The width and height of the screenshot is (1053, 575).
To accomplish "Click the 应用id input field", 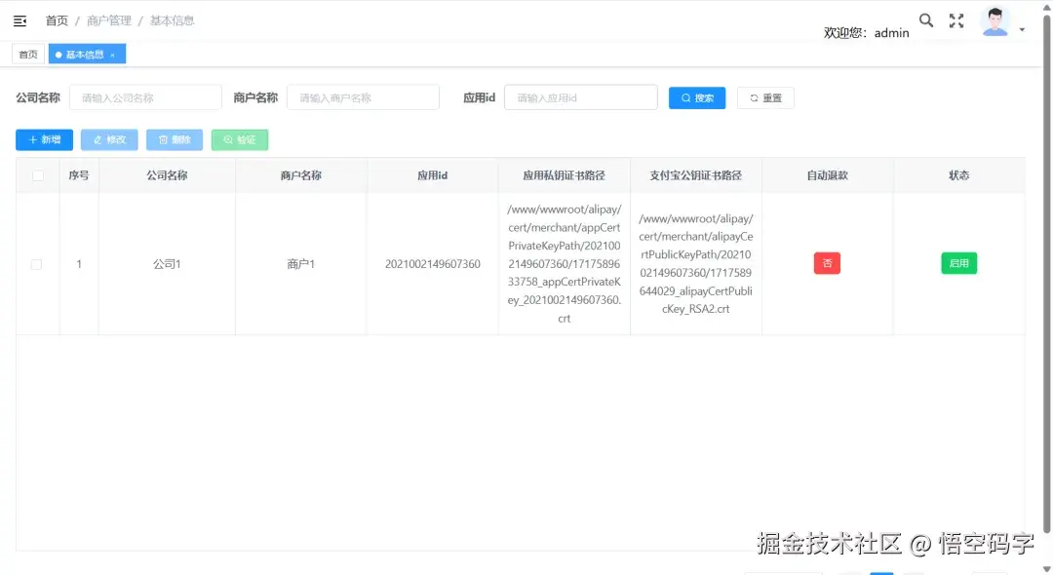I will [580, 97].
